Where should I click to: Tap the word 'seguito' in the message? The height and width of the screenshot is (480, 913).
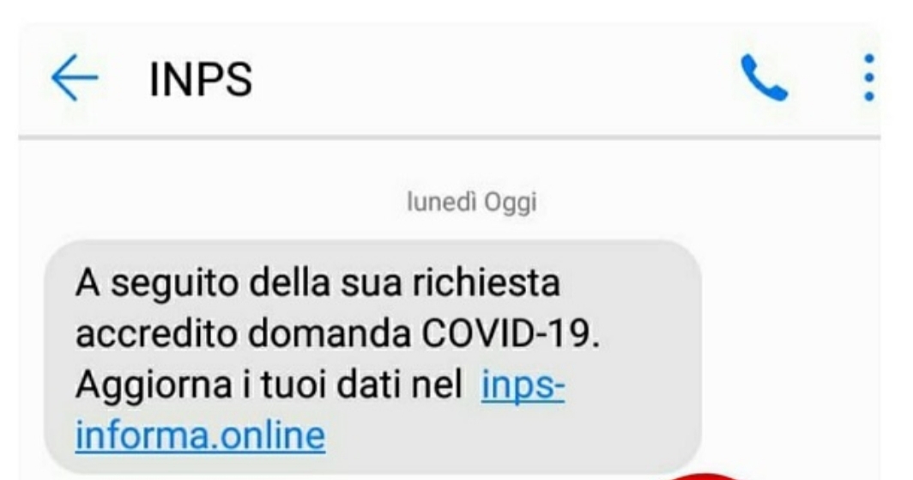tap(175, 284)
